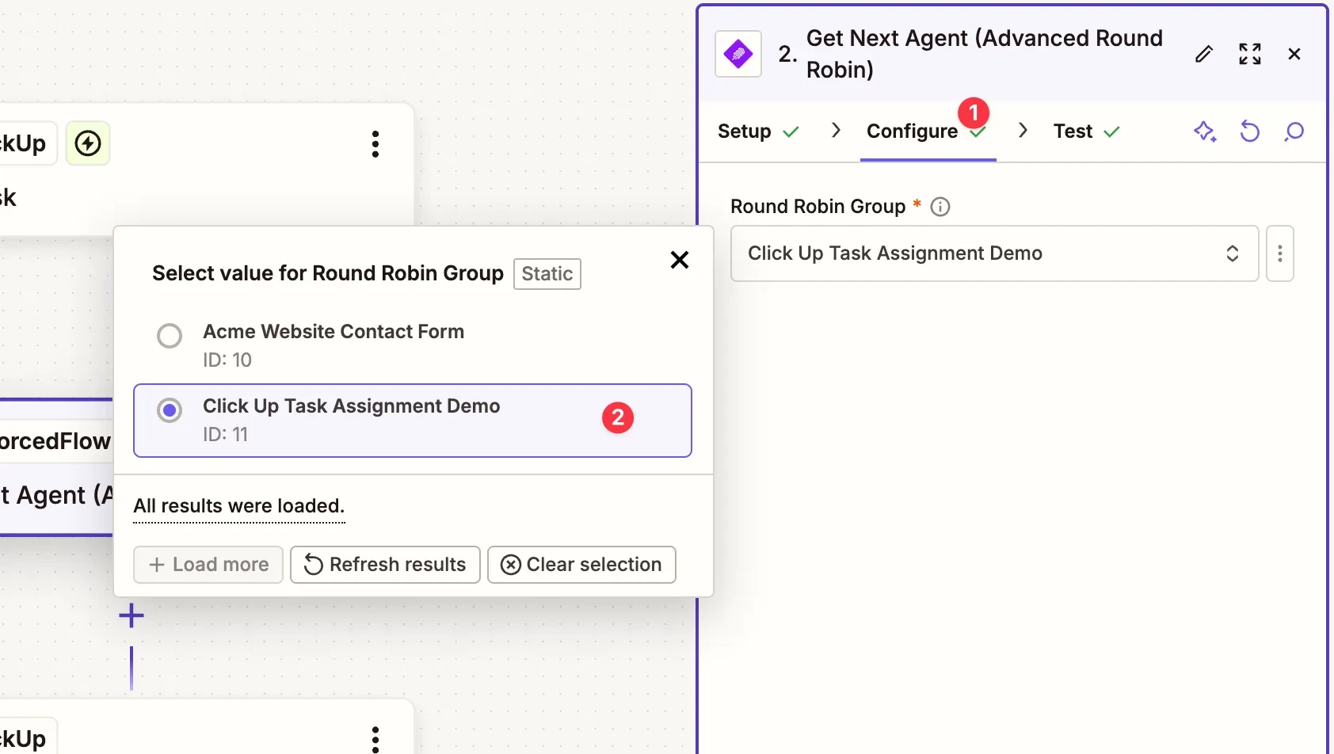Show info tooltip for Round Robin Group
1334x754 pixels.
click(940, 207)
